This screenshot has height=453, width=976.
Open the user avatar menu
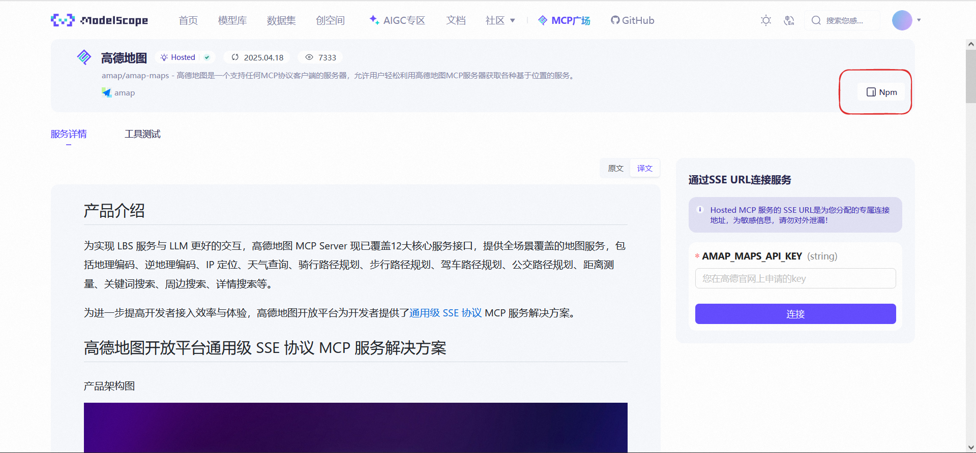click(x=902, y=20)
